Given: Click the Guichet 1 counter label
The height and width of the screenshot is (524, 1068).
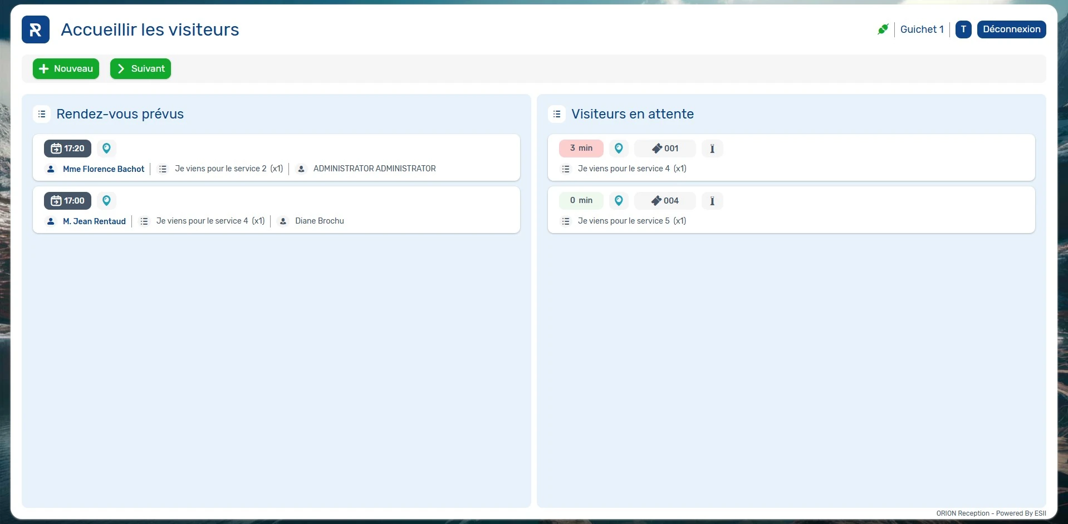Looking at the screenshot, I should (922, 29).
